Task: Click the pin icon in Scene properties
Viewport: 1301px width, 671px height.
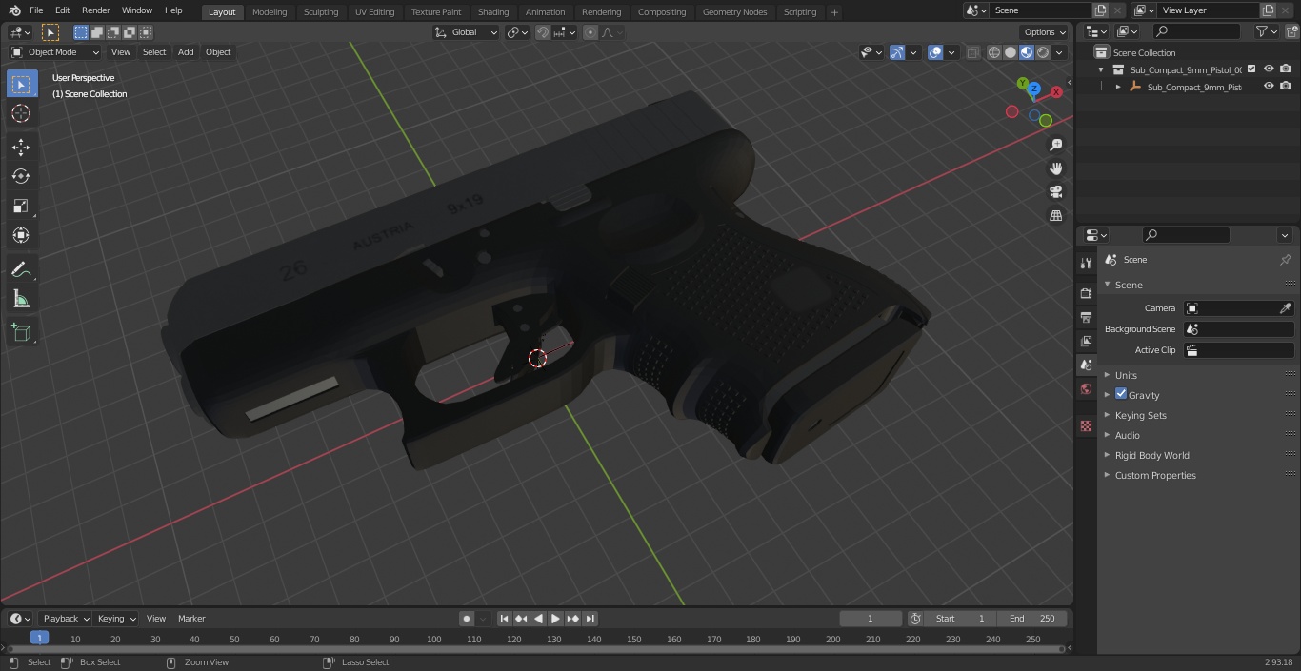Action: coord(1285,260)
